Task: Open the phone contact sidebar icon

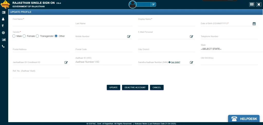Action: pos(3,46)
